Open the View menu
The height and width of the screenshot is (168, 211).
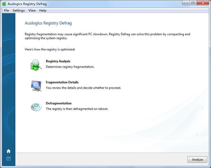(32, 11)
